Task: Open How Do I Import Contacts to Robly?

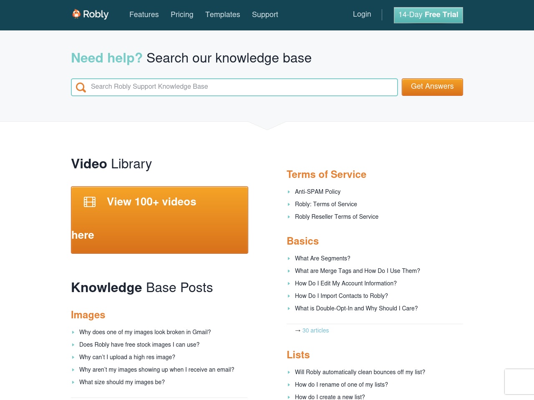Action: 341,296
